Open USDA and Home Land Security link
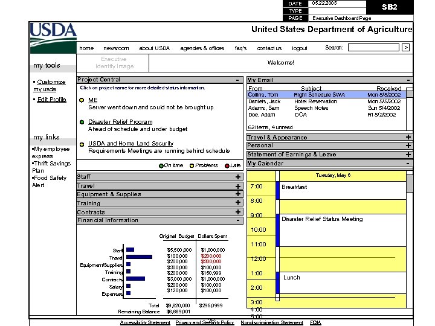This screenshot has width=435, height=326. (x=130, y=143)
